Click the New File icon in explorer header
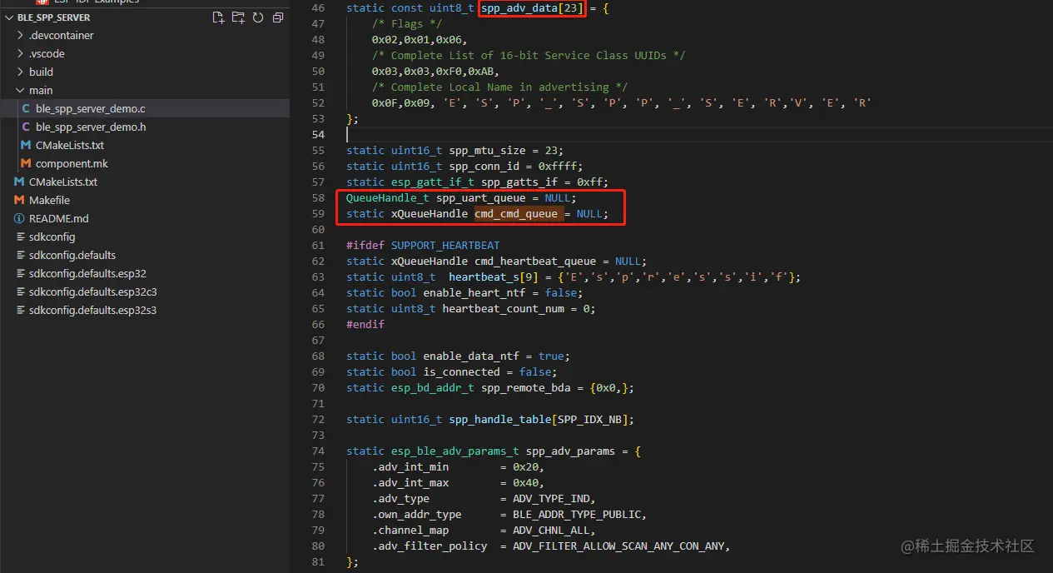 pos(218,17)
